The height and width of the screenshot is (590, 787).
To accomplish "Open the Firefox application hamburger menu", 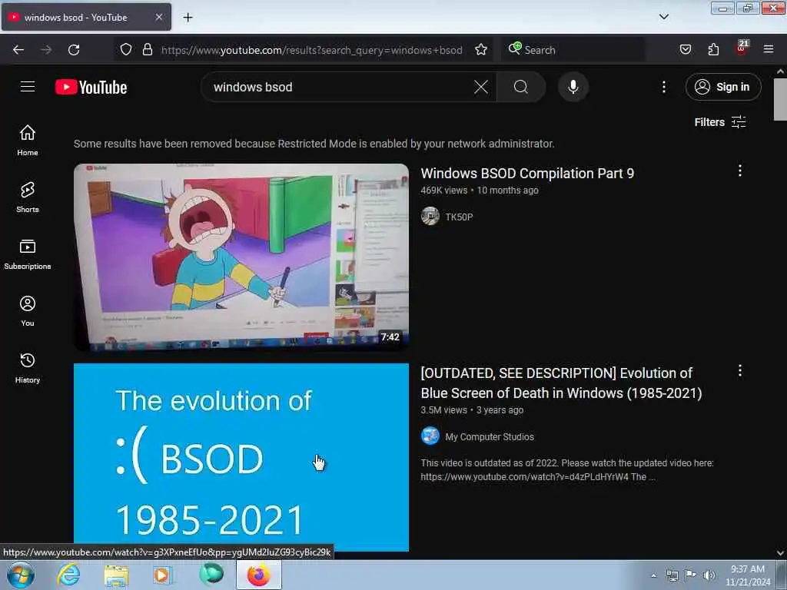I will click(769, 50).
